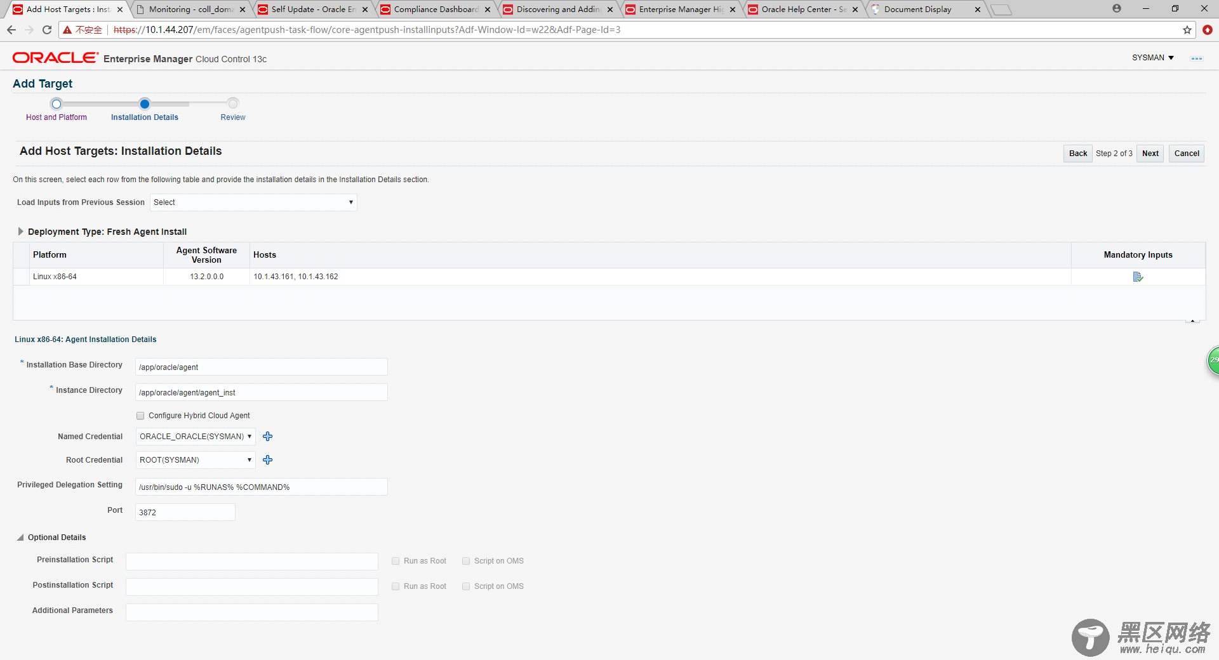Expand Deployment Type: Fresh Agent Install
The height and width of the screenshot is (660, 1219).
[20, 232]
